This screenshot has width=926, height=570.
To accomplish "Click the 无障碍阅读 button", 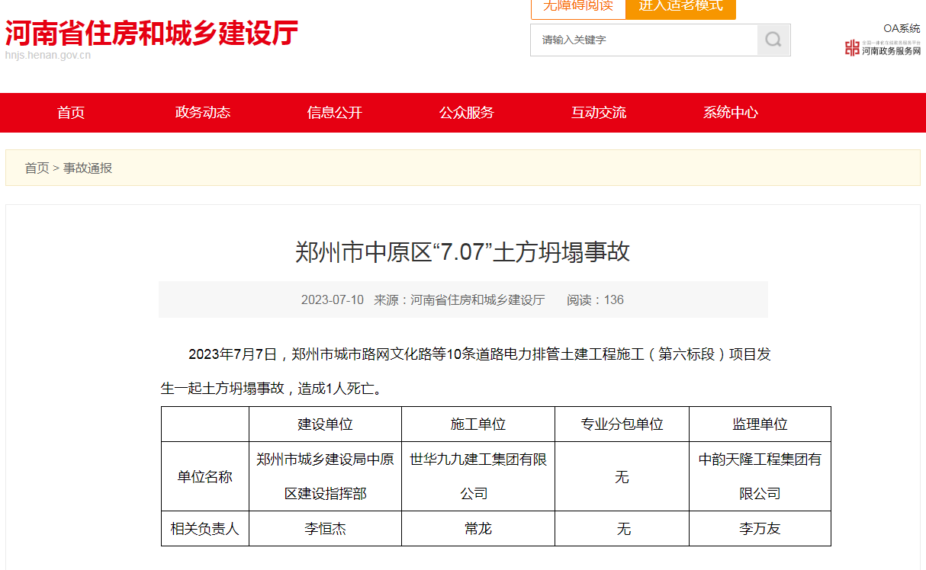I will [577, 6].
